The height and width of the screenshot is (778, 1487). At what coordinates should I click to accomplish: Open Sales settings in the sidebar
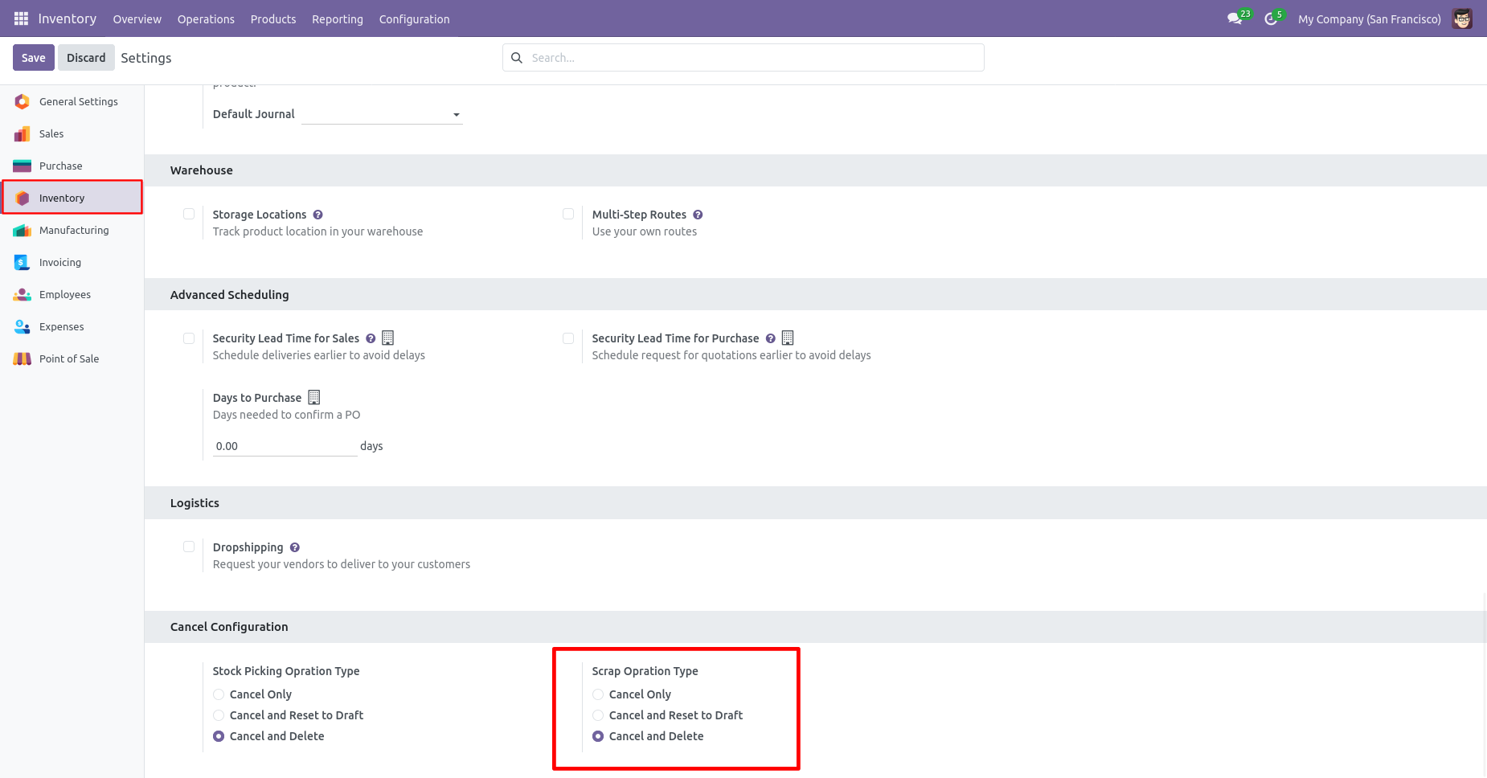coord(72,133)
